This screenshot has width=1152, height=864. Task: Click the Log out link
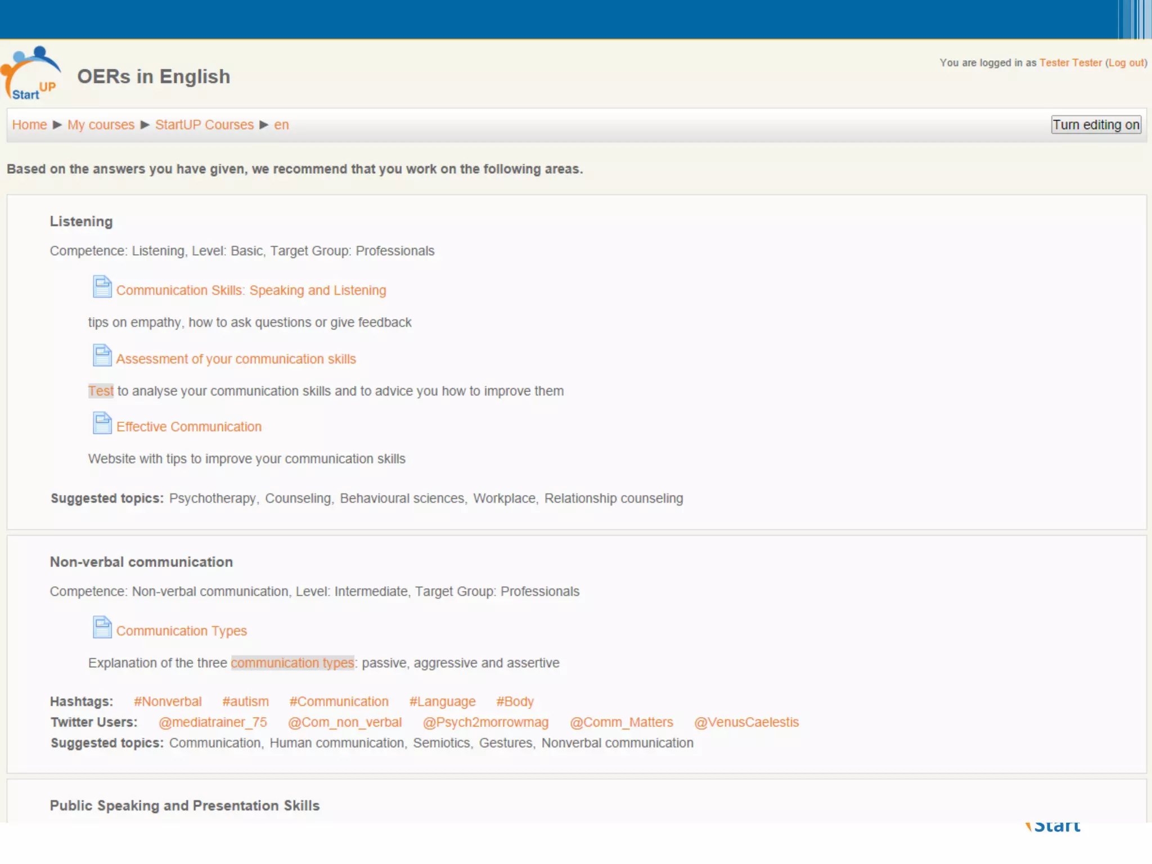[1126, 63]
